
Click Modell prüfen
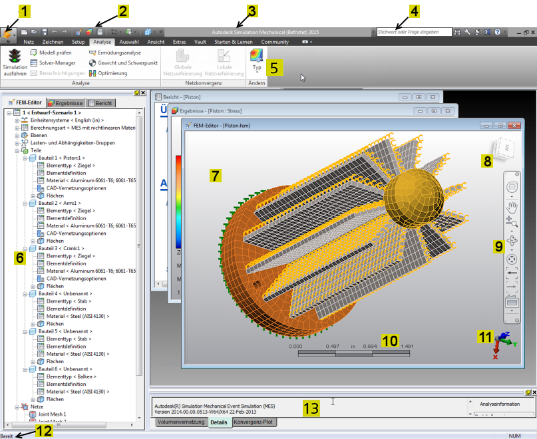click(x=51, y=53)
